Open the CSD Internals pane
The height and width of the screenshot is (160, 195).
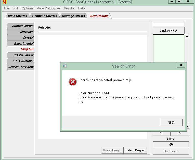click(x=21, y=61)
